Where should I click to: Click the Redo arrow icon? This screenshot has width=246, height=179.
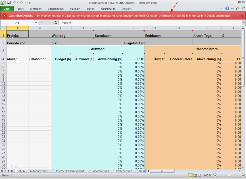22,3
